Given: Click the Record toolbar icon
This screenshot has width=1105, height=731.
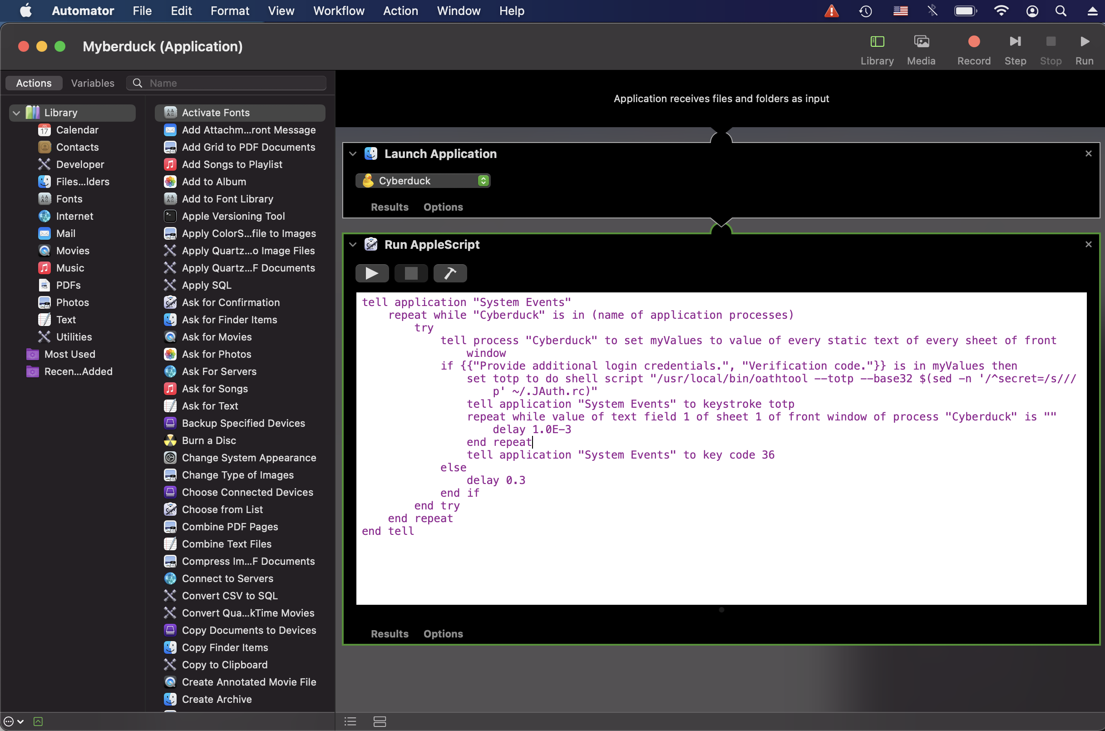Looking at the screenshot, I should click(974, 41).
